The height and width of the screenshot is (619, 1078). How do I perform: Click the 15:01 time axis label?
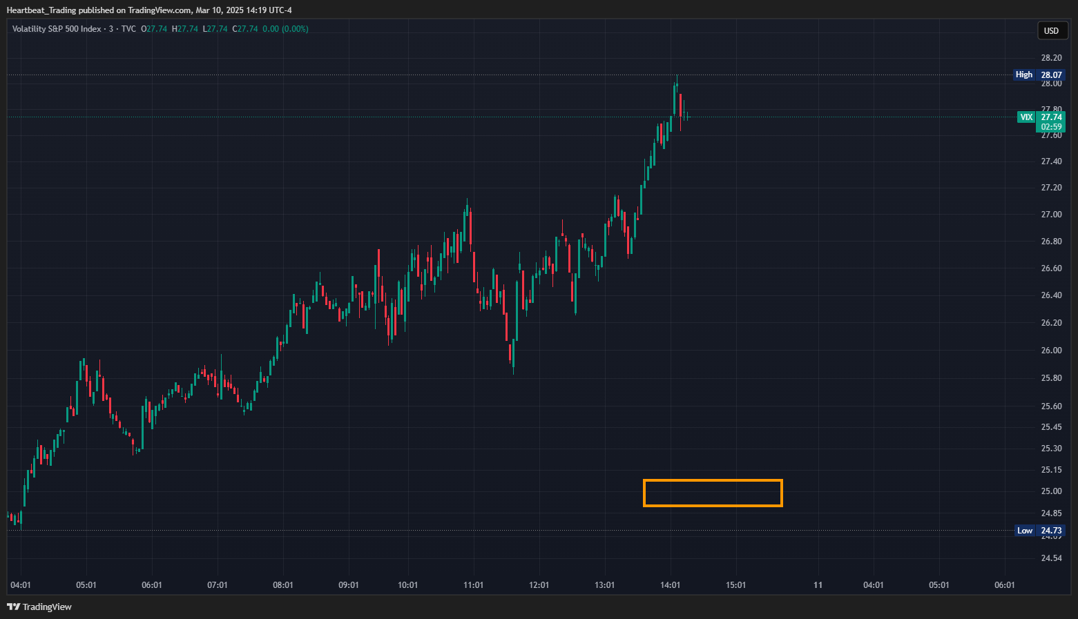click(736, 585)
